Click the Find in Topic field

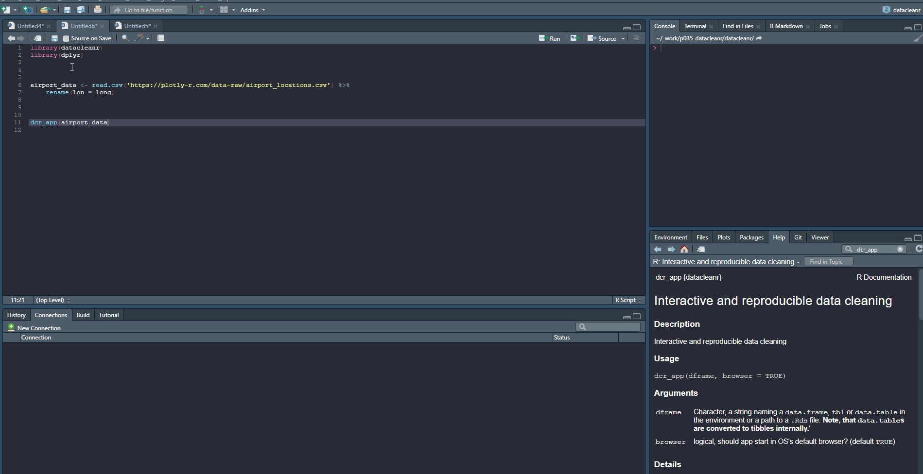829,262
